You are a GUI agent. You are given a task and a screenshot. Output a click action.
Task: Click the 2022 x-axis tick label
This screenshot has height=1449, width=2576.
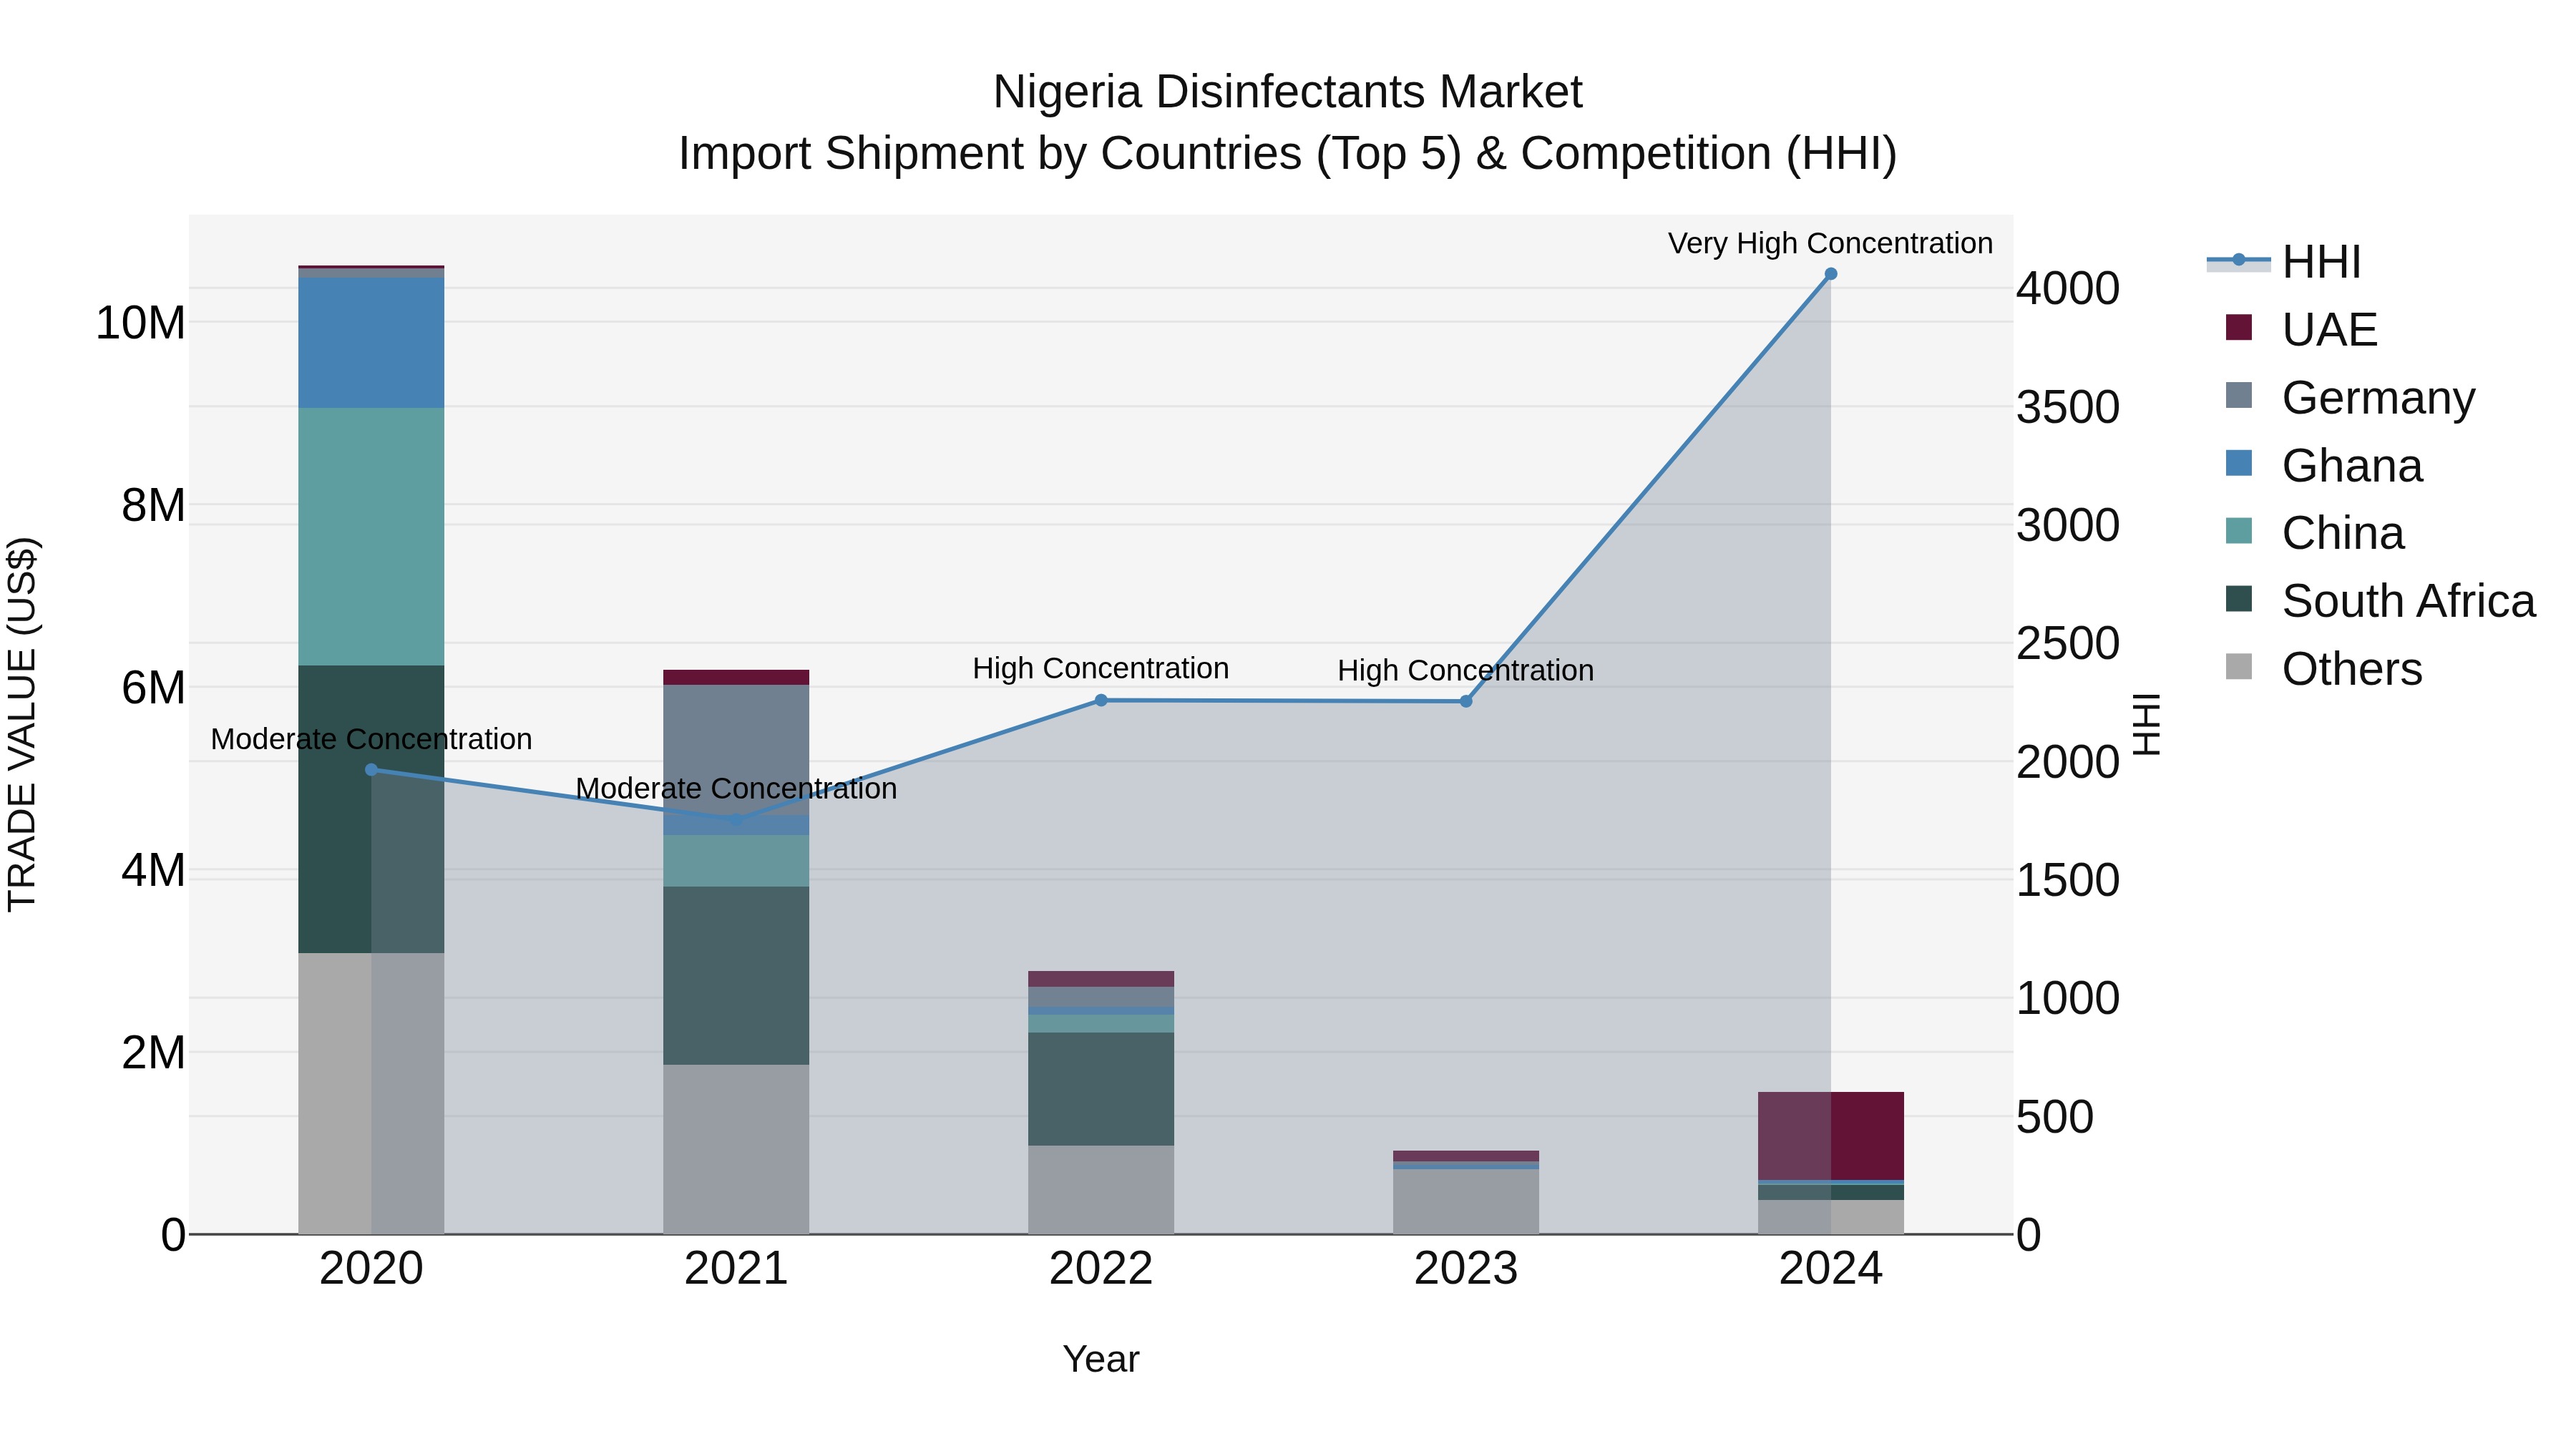(x=1101, y=1269)
